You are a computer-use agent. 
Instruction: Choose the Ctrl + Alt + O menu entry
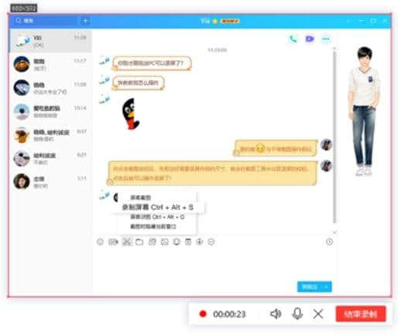[x=157, y=217]
